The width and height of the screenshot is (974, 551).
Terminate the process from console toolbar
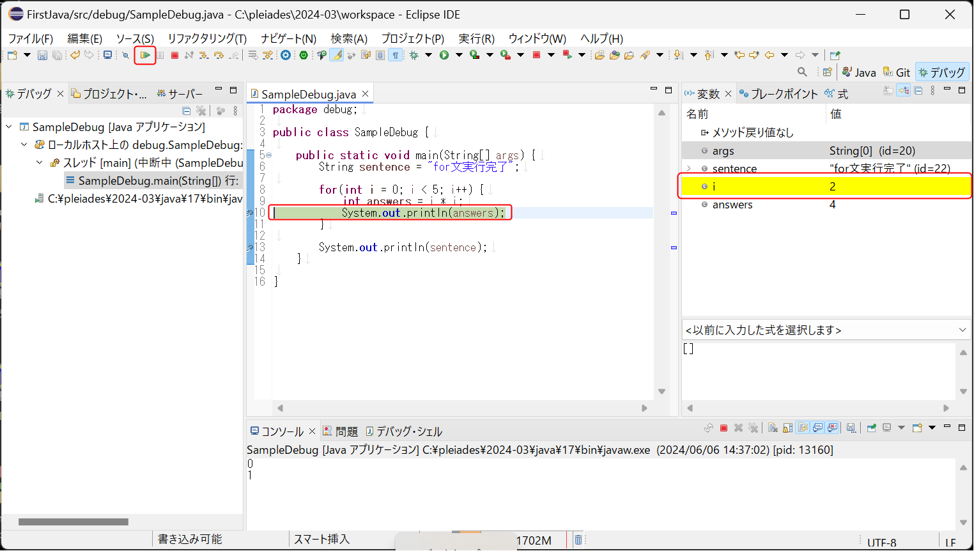(x=723, y=428)
